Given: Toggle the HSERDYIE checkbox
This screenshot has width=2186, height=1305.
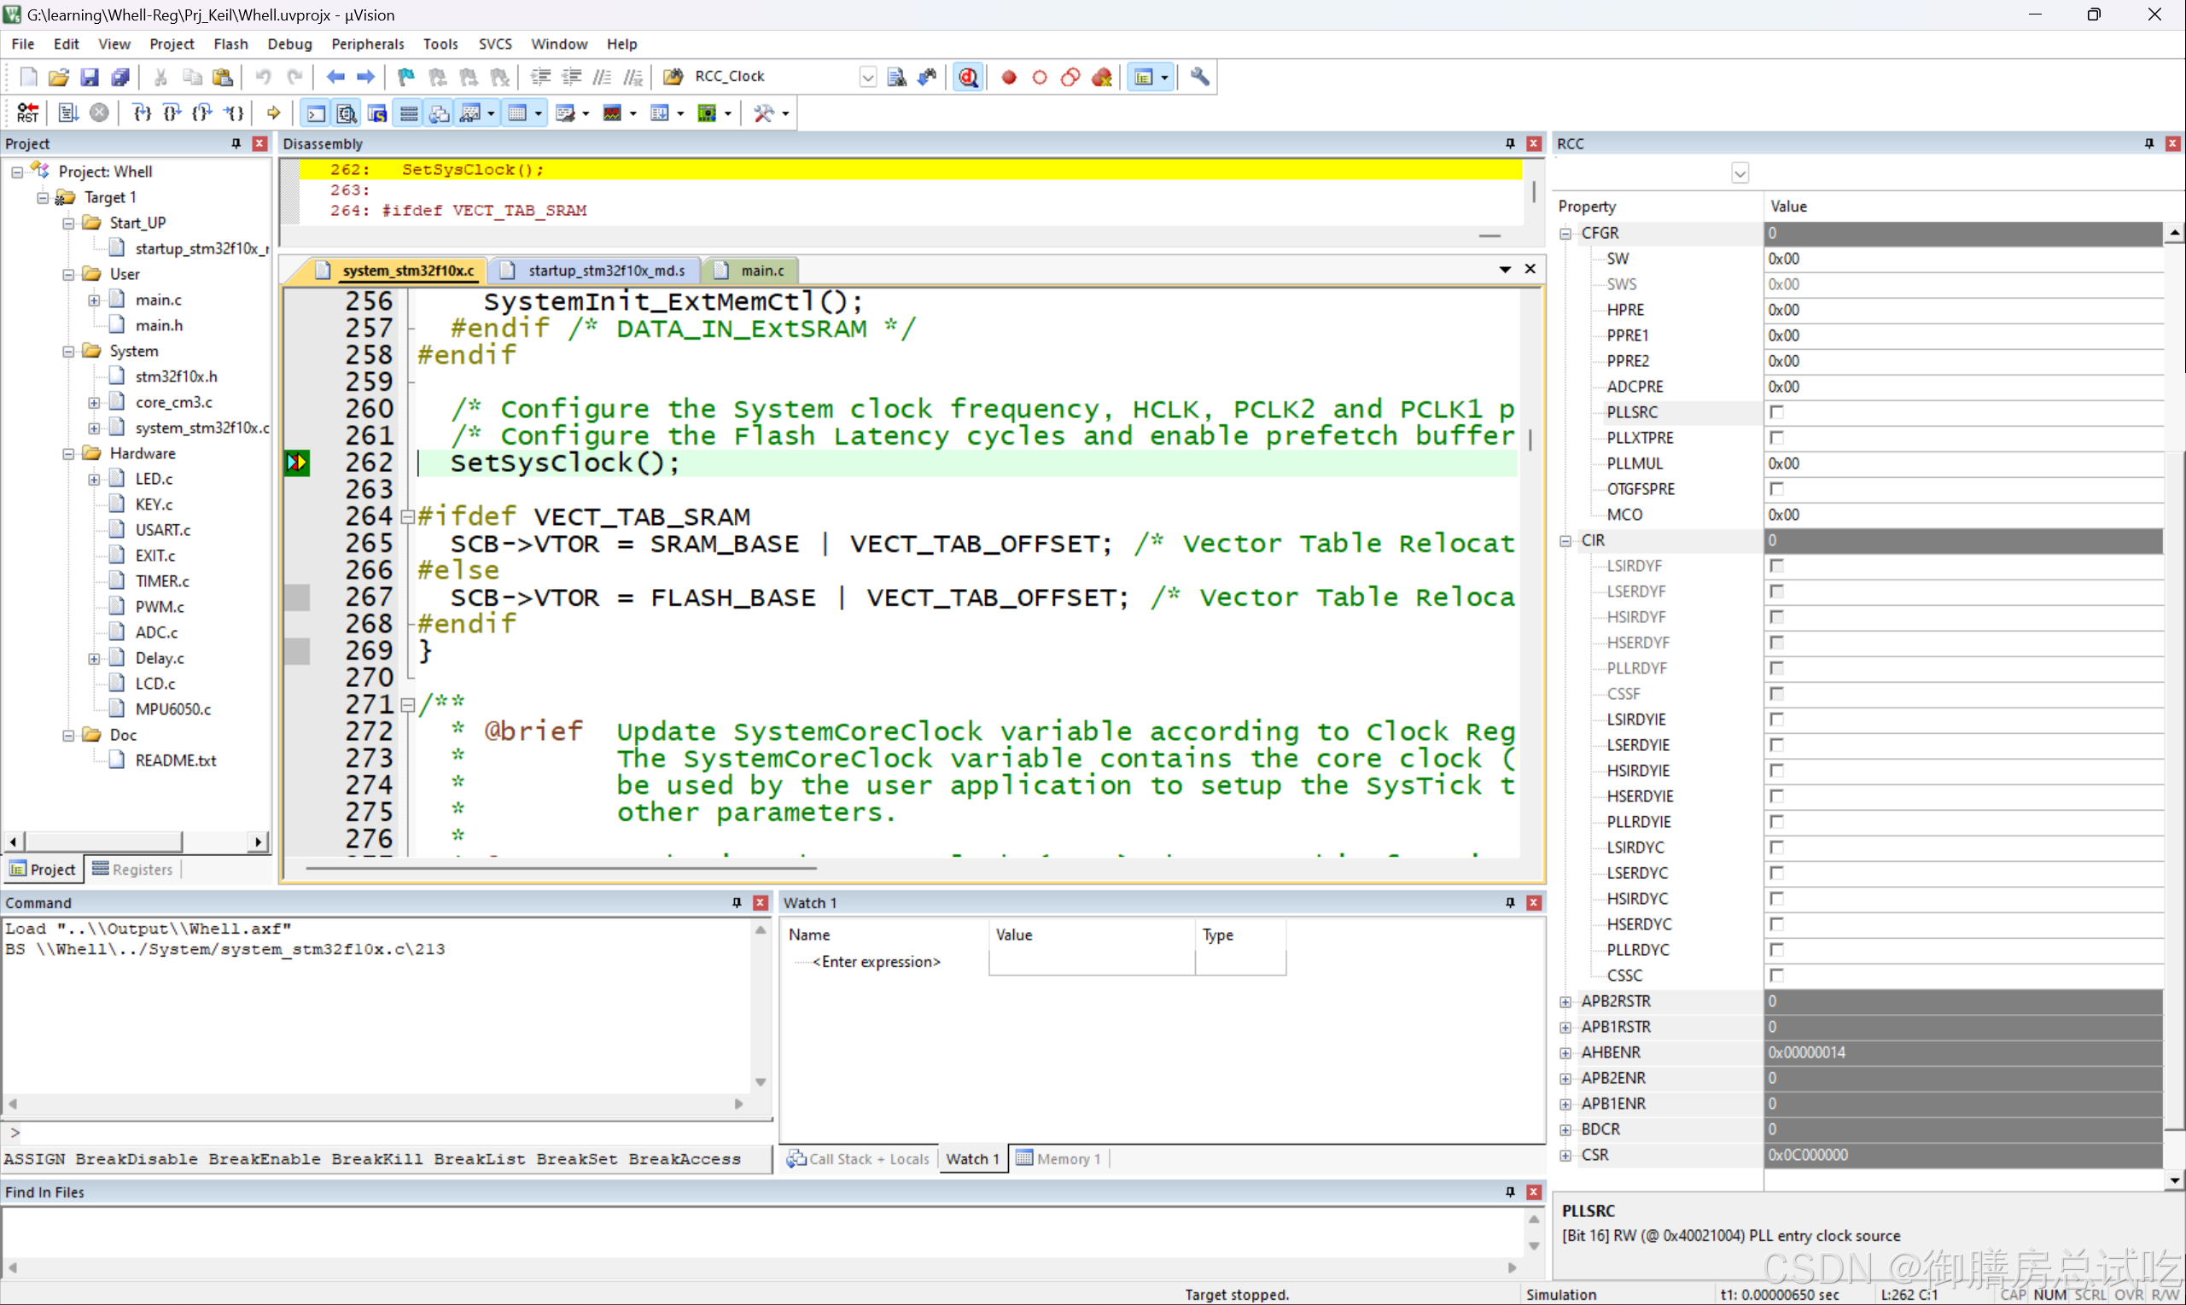Looking at the screenshot, I should pyautogui.click(x=1776, y=795).
